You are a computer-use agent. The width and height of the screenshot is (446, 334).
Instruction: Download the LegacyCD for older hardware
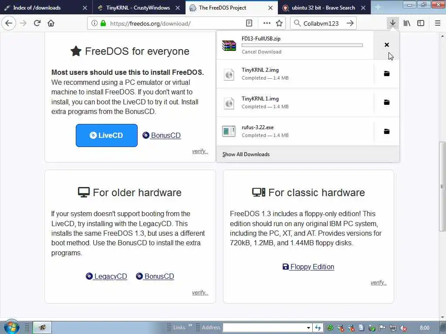[x=106, y=276]
